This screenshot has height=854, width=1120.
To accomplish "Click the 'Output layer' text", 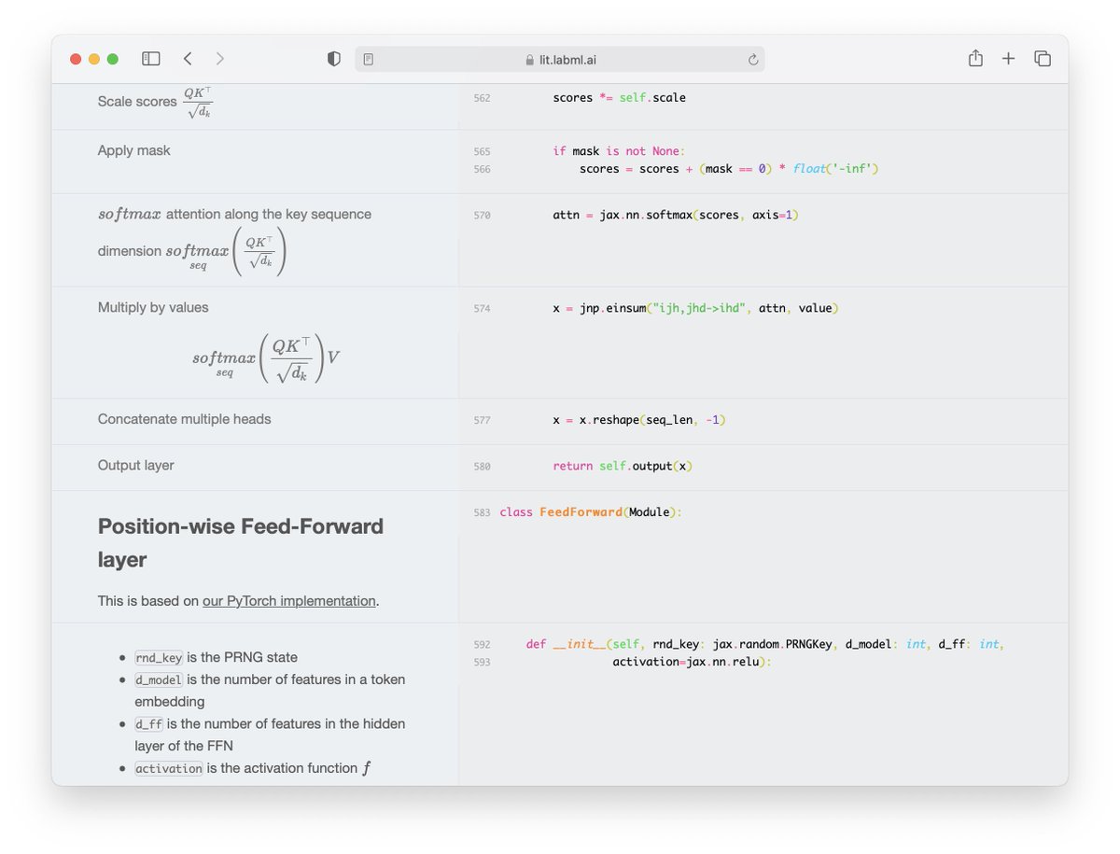I will tap(135, 465).
